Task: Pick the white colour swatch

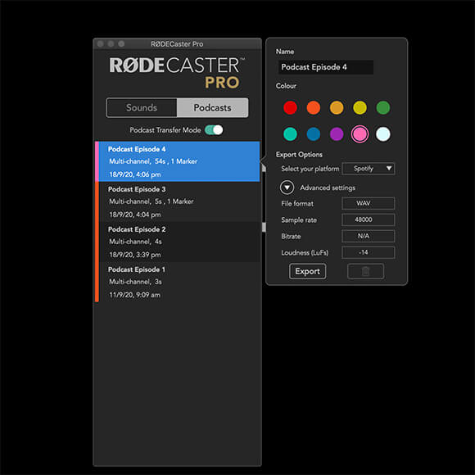Action: (383, 133)
